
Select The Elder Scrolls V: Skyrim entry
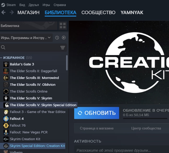pos(31,98)
